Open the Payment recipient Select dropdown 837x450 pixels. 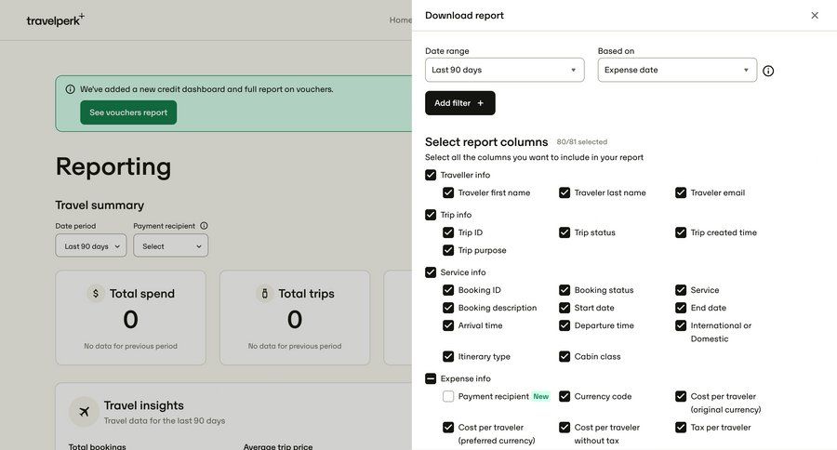click(171, 246)
